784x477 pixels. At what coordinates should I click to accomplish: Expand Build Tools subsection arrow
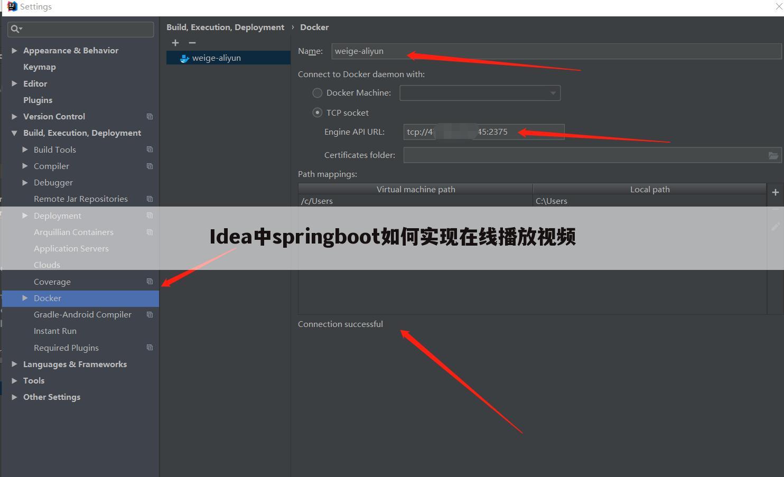25,149
